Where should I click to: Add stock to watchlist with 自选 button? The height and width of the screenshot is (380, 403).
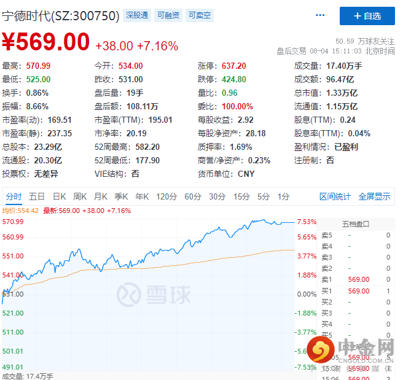[367, 16]
